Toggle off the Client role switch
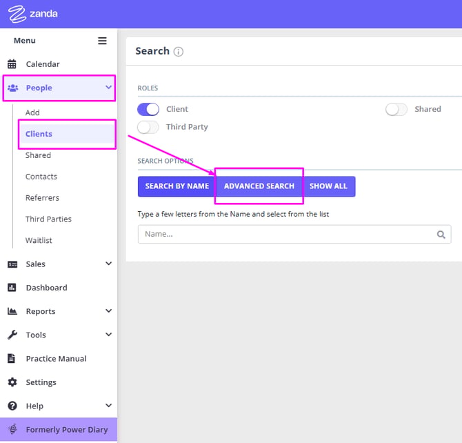Viewport: 462px width, 443px height. (x=148, y=109)
